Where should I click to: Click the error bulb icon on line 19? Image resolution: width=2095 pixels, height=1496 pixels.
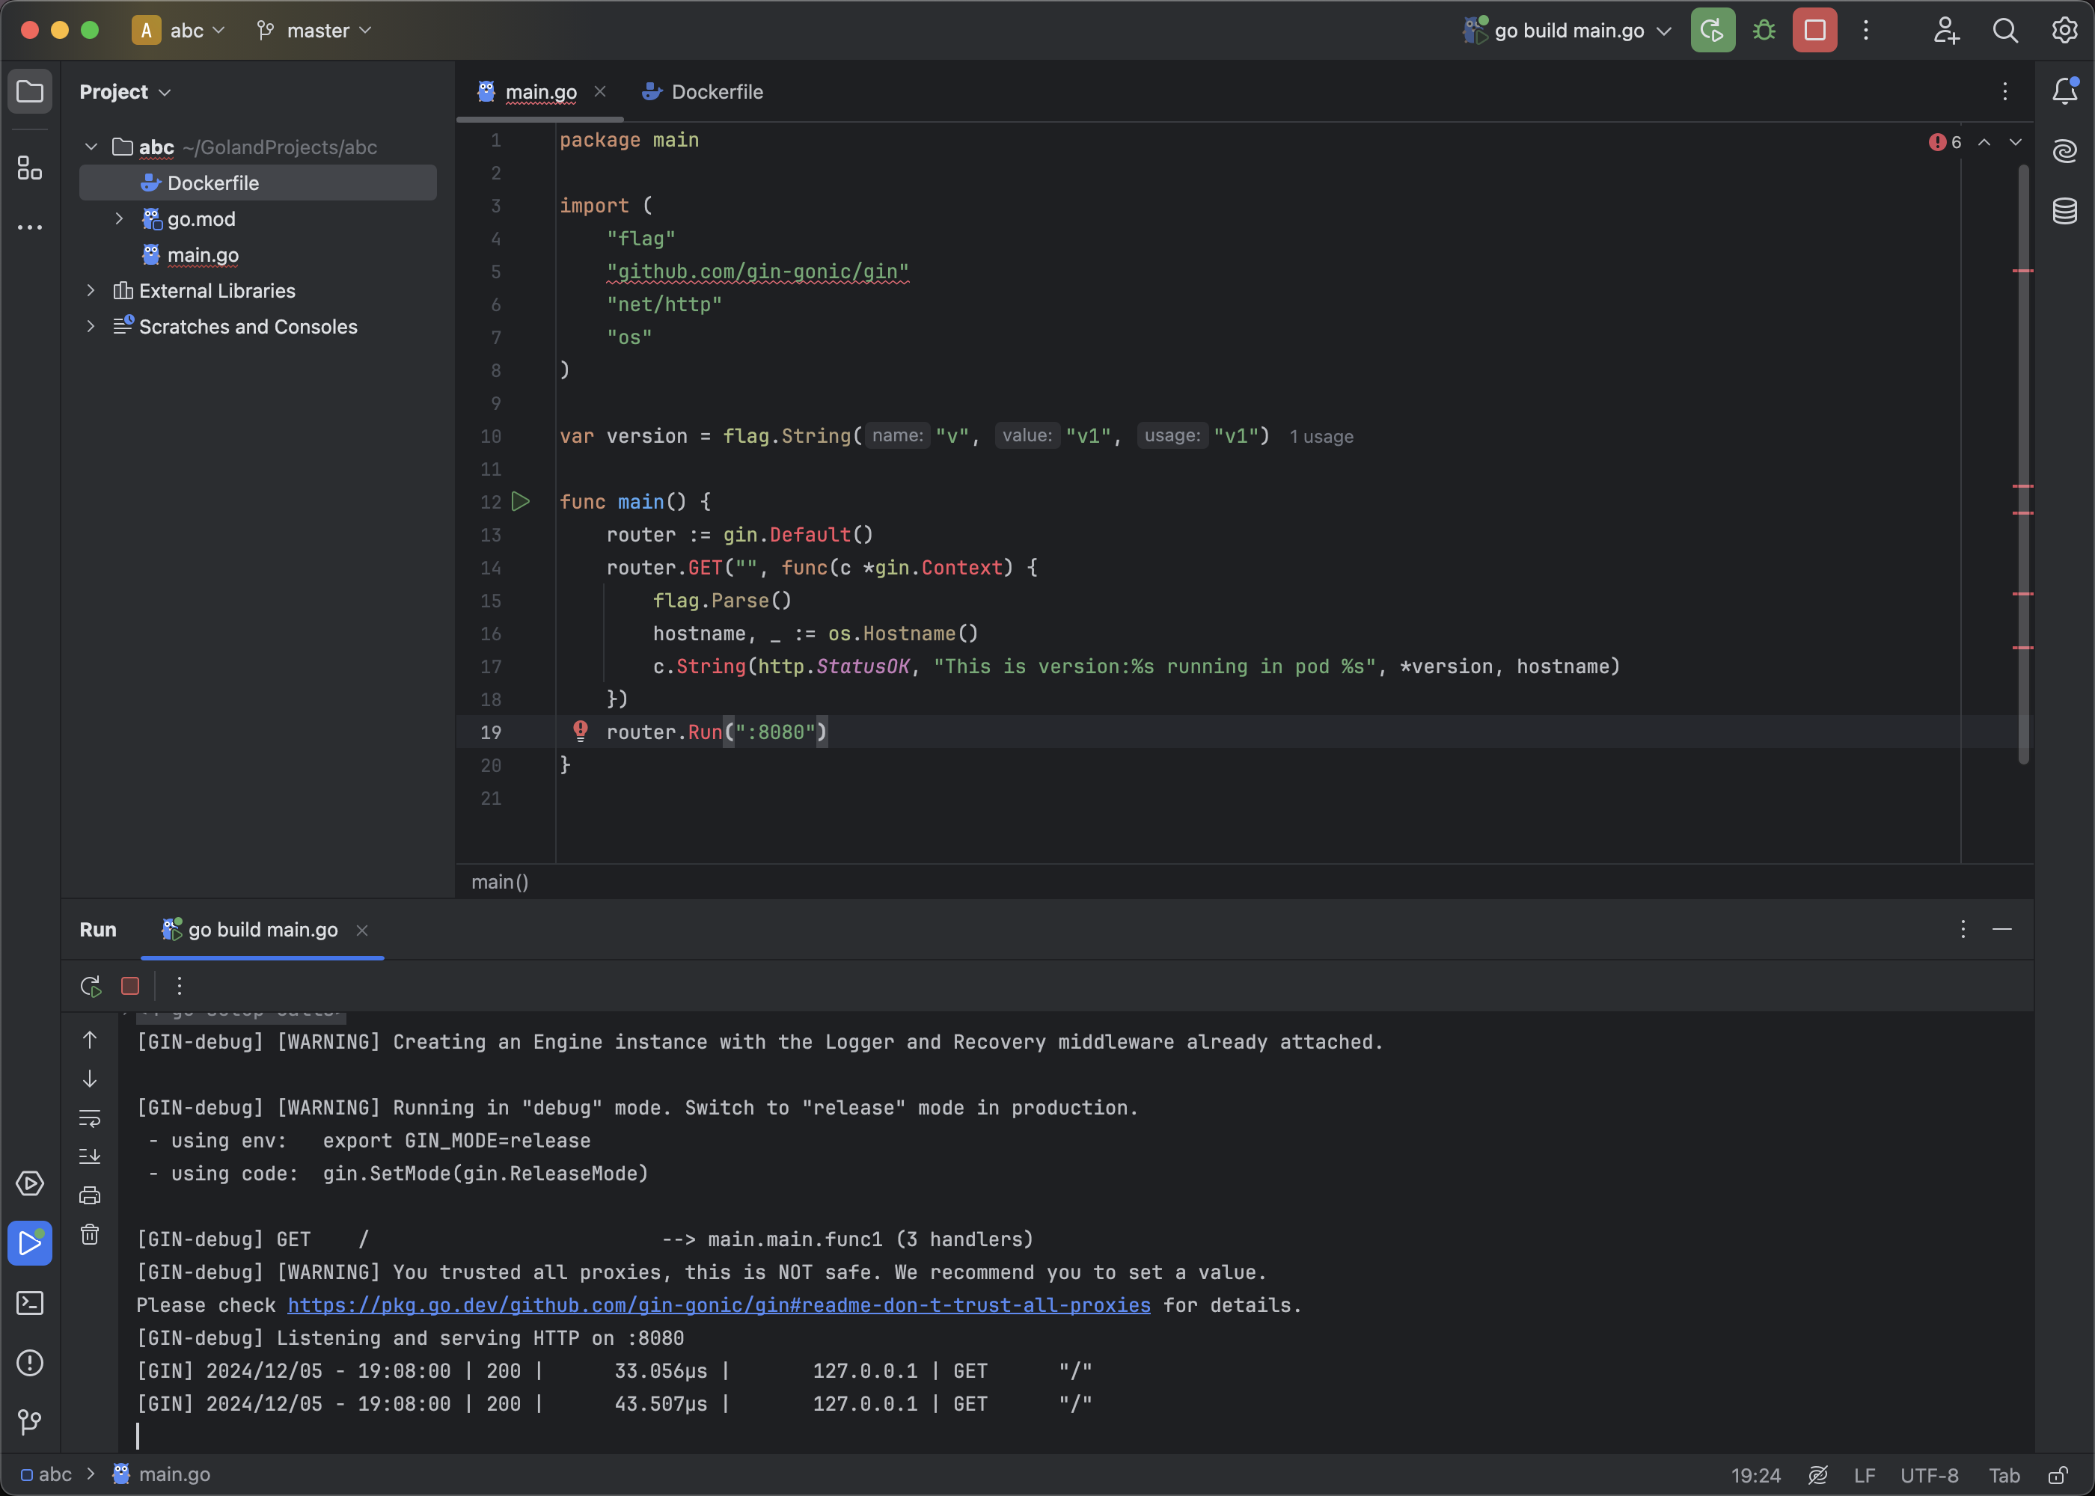[581, 732]
